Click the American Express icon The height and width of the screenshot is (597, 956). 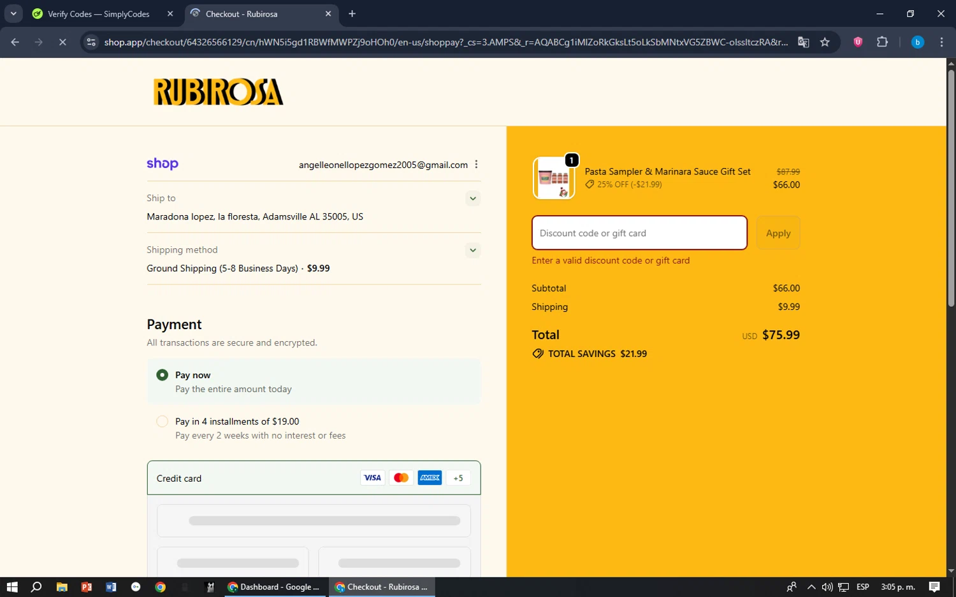click(x=430, y=478)
